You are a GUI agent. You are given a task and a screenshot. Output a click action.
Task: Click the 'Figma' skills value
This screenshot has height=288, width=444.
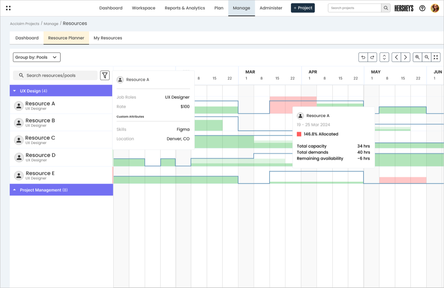click(x=183, y=129)
